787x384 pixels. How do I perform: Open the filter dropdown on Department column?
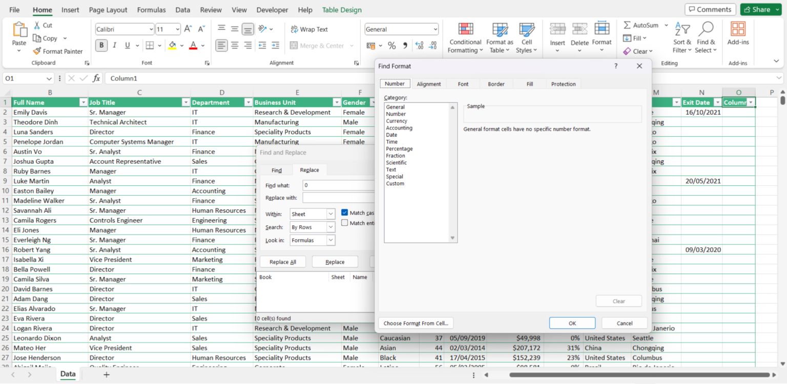(247, 102)
